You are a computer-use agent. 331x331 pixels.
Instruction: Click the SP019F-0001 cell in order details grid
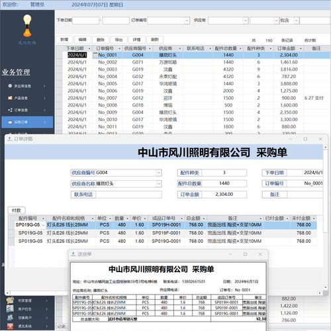(x=166, y=233)
